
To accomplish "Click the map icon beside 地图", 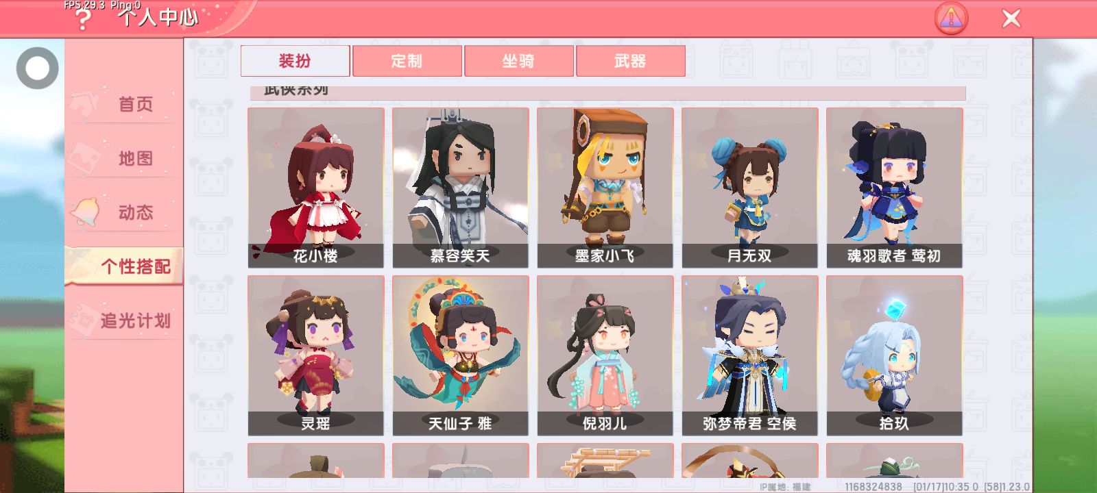I will (x=86, y=158).
